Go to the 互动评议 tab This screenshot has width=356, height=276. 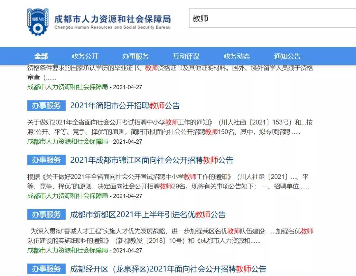[186, 56]
